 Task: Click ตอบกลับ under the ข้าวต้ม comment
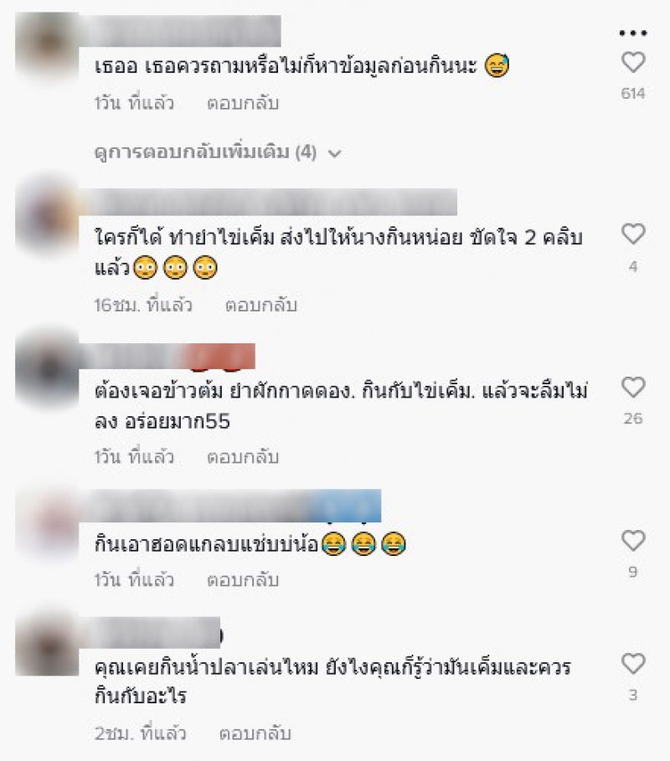(243, 457)
